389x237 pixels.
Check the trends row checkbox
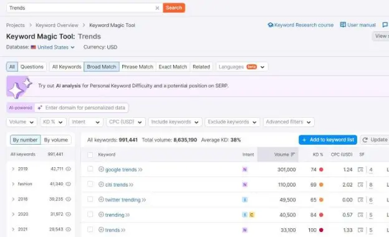90,230
